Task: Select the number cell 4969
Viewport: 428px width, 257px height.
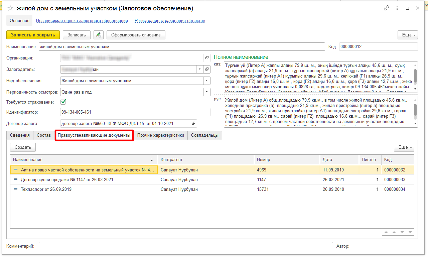Action: click(287, 170)
